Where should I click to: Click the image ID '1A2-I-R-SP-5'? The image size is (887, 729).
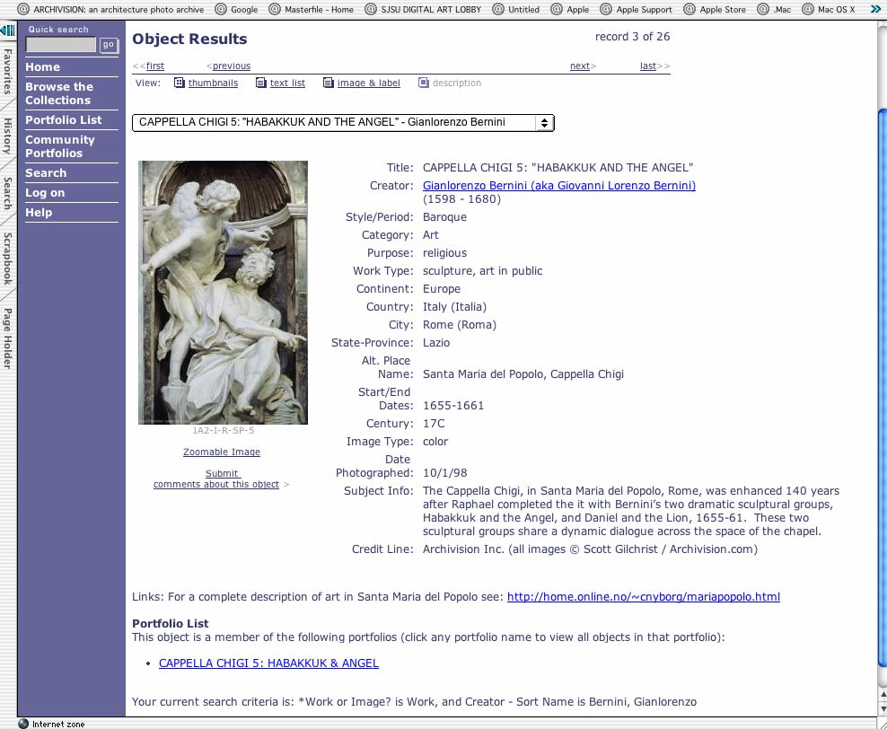point(224,430)
